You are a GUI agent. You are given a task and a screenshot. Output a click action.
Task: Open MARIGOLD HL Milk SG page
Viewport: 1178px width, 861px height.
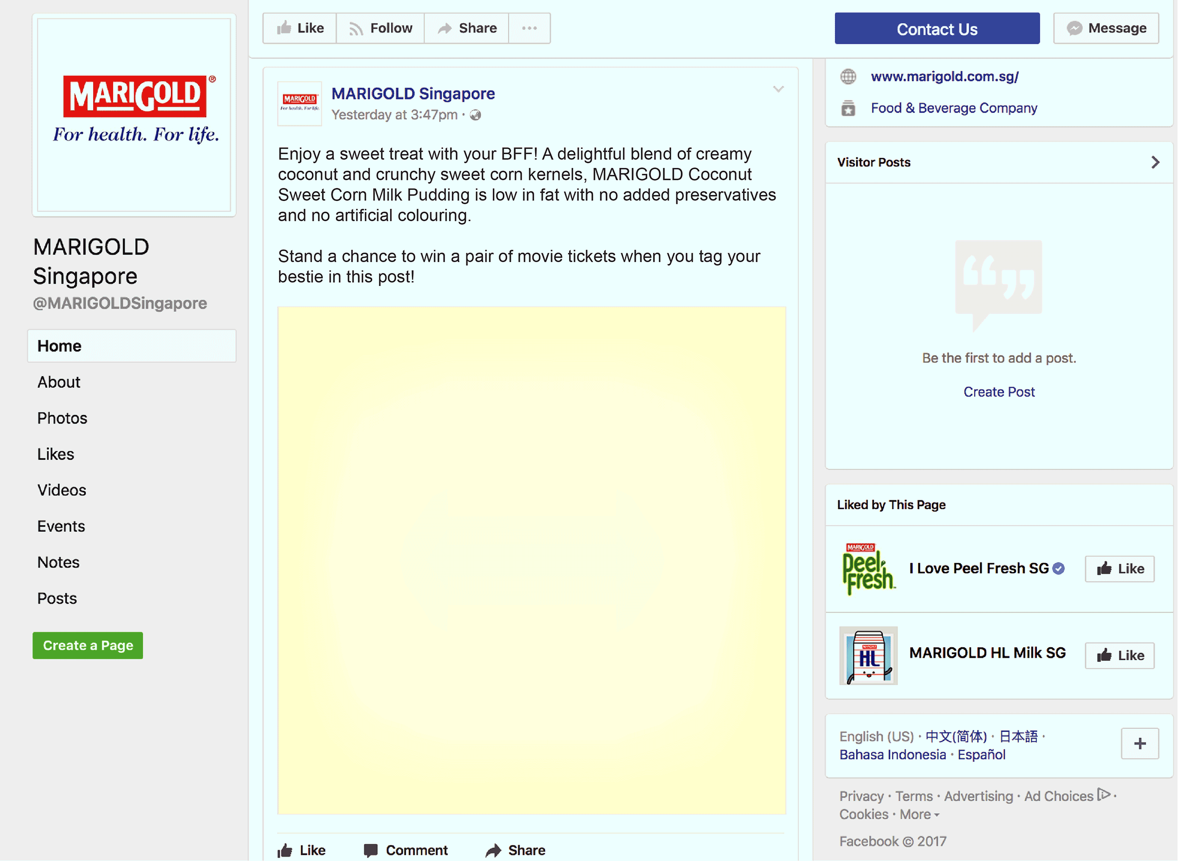[987, 653]
